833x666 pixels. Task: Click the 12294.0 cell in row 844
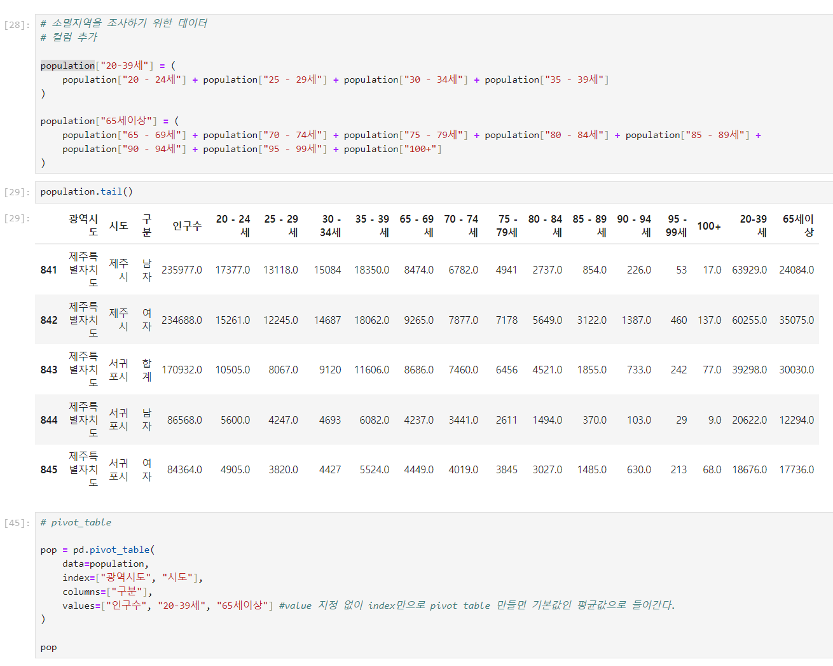(797, 420)
